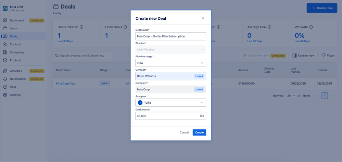Click the info icon beside Average Deal
This screenshot has width=342, height=162.
point(270,27)
